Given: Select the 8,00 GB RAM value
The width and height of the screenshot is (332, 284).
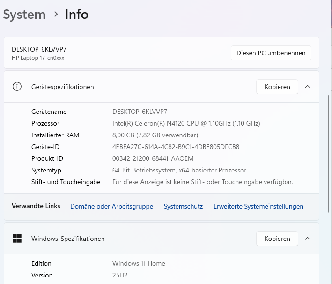Looking at the screenshot, I should tap(155, 135).
